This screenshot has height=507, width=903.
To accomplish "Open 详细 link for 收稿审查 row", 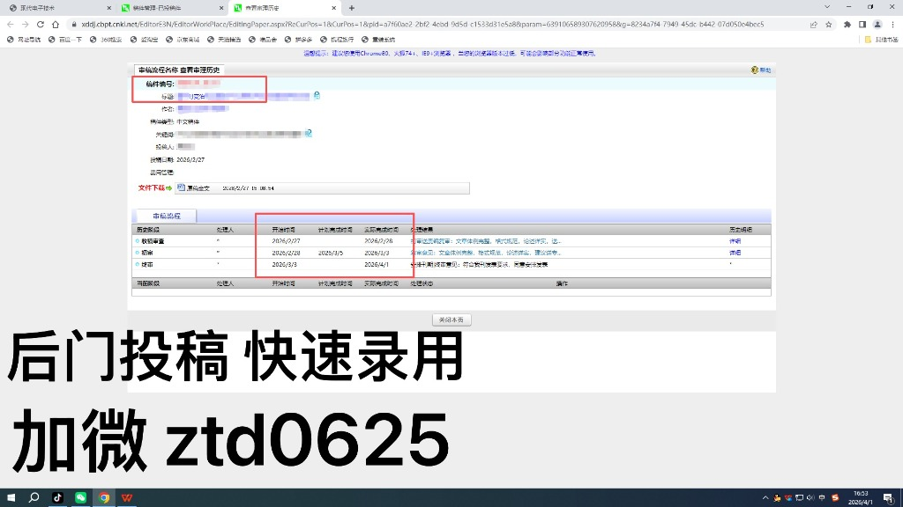I will pos(735,241).
